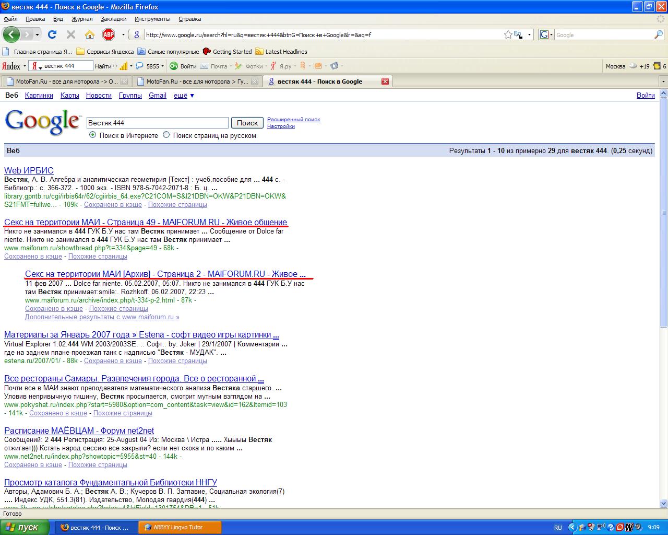Switch to the first MotoFan.Ru -> О... tab
Image resolution: width=668 pixels, height=535 pixels.
(66, 82)
